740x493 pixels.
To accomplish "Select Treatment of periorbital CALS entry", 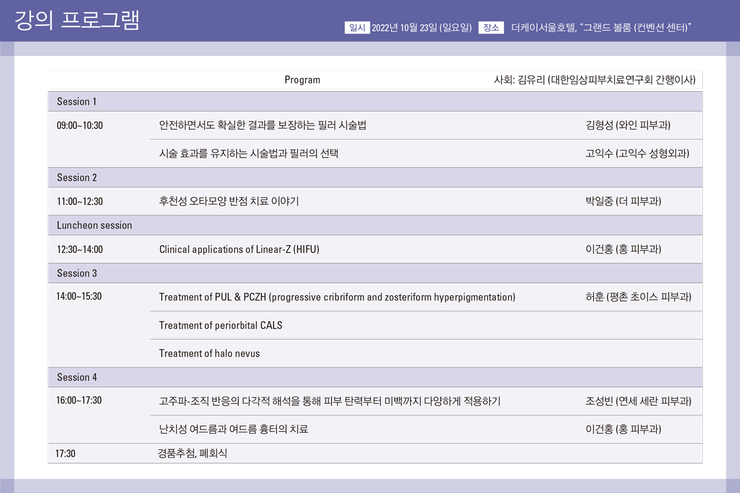I will pyautogui.click(x=221, y=325).
